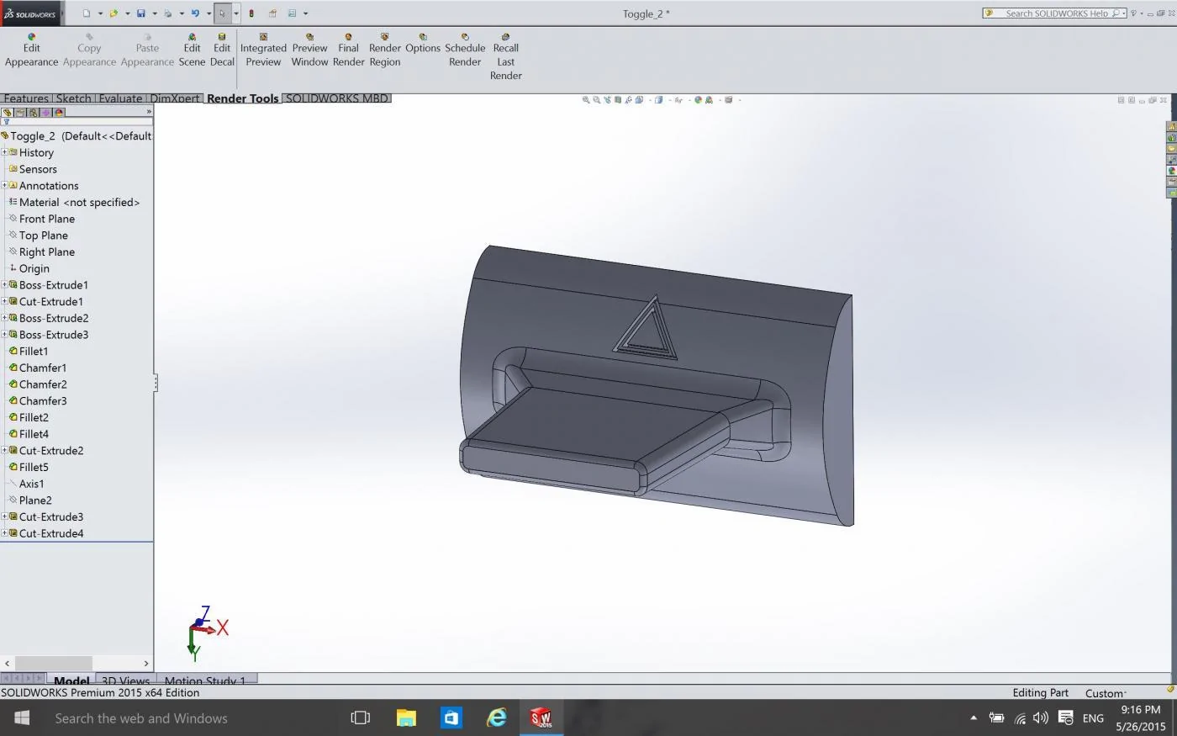
Task: Open the Edit Appearance tool
Action: tap(31, 50)
